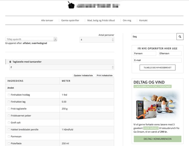This screenshot has height=146, width=189.
Task: Click the highlighted Hver måned text
Action: (x=151, y=128)
